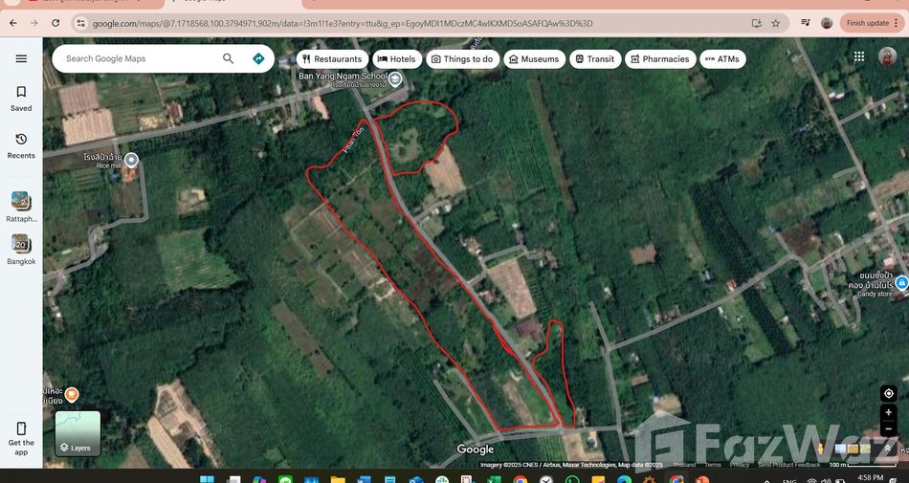This screenshot has width=909, height=483.
Task: Click the Finish update button
Action: (x=869, y=23)
